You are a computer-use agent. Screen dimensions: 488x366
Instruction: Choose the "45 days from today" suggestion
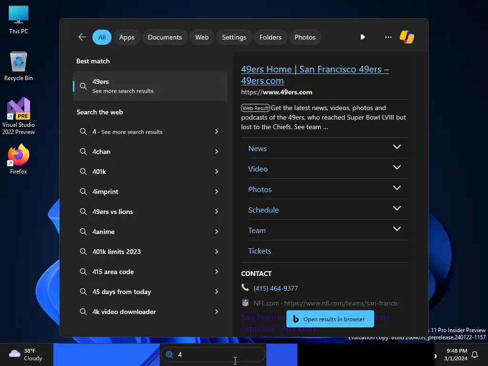[x=150, y=292]
